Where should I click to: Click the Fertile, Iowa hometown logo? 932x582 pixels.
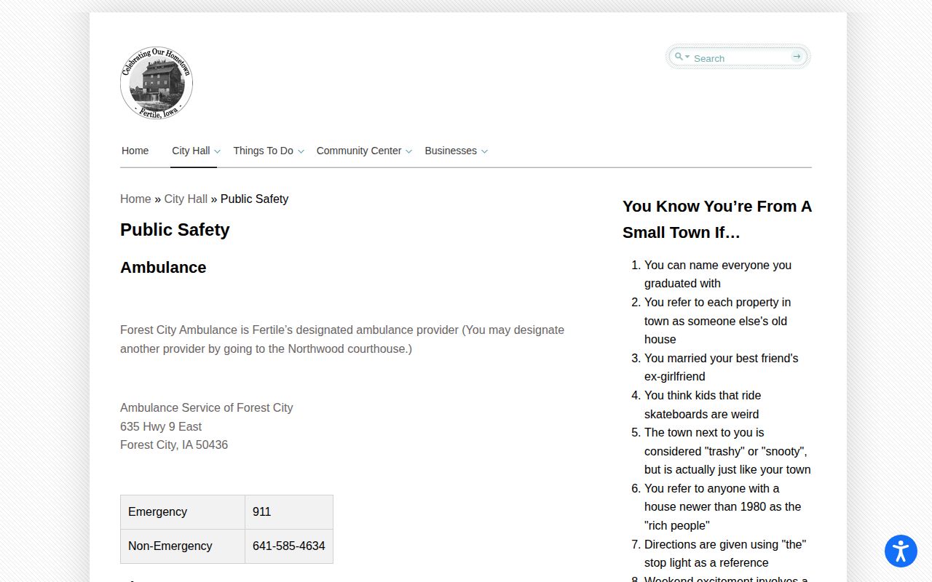[x=157, y=83]
